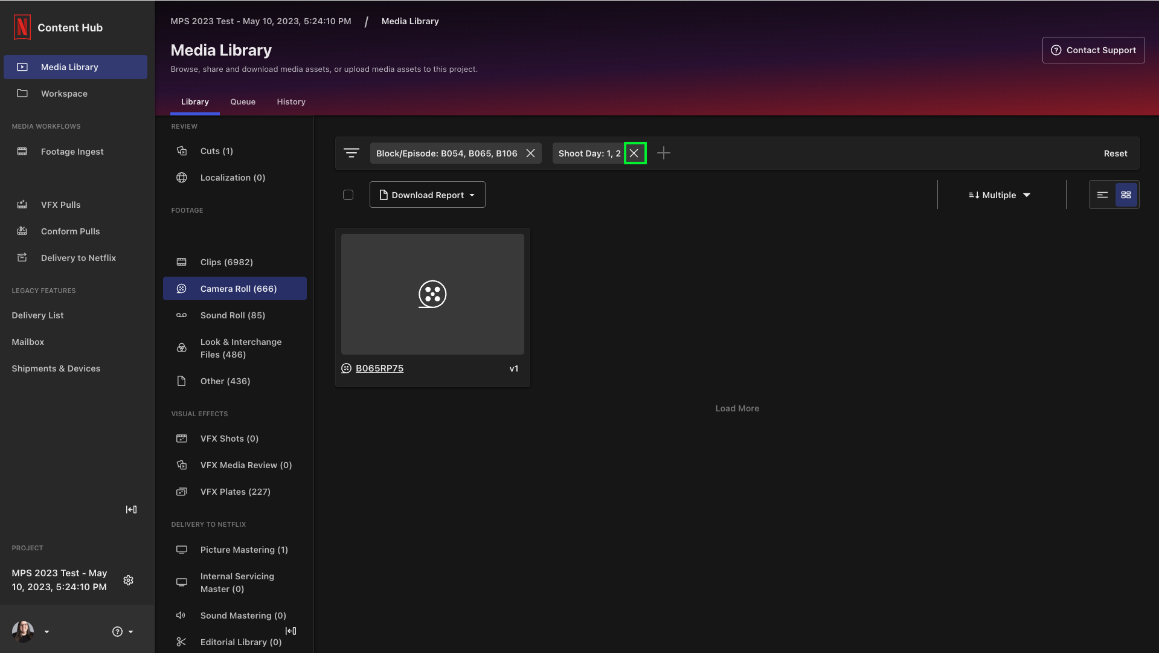Collapse the main left sidebar
Image resolution: width=1159 pixels, height=653 pixels.
(131, 509)
